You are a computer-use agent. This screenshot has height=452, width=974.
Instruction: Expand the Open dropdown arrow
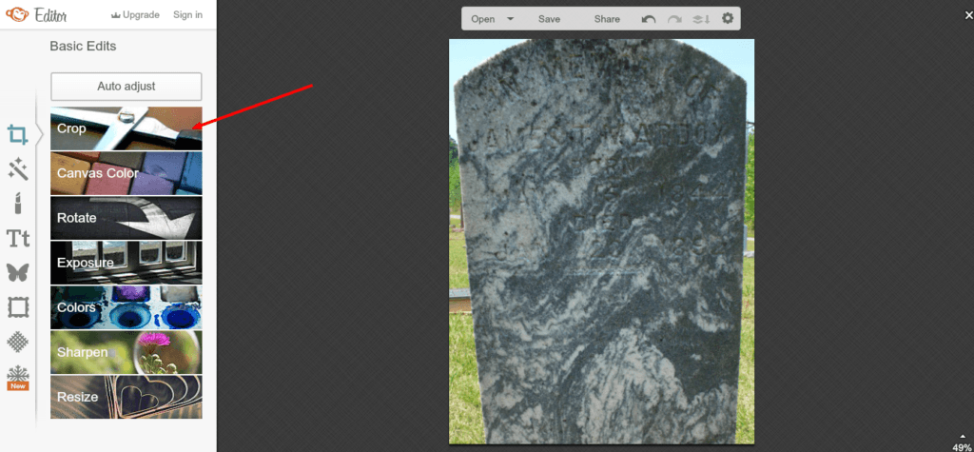pos(511,19)
